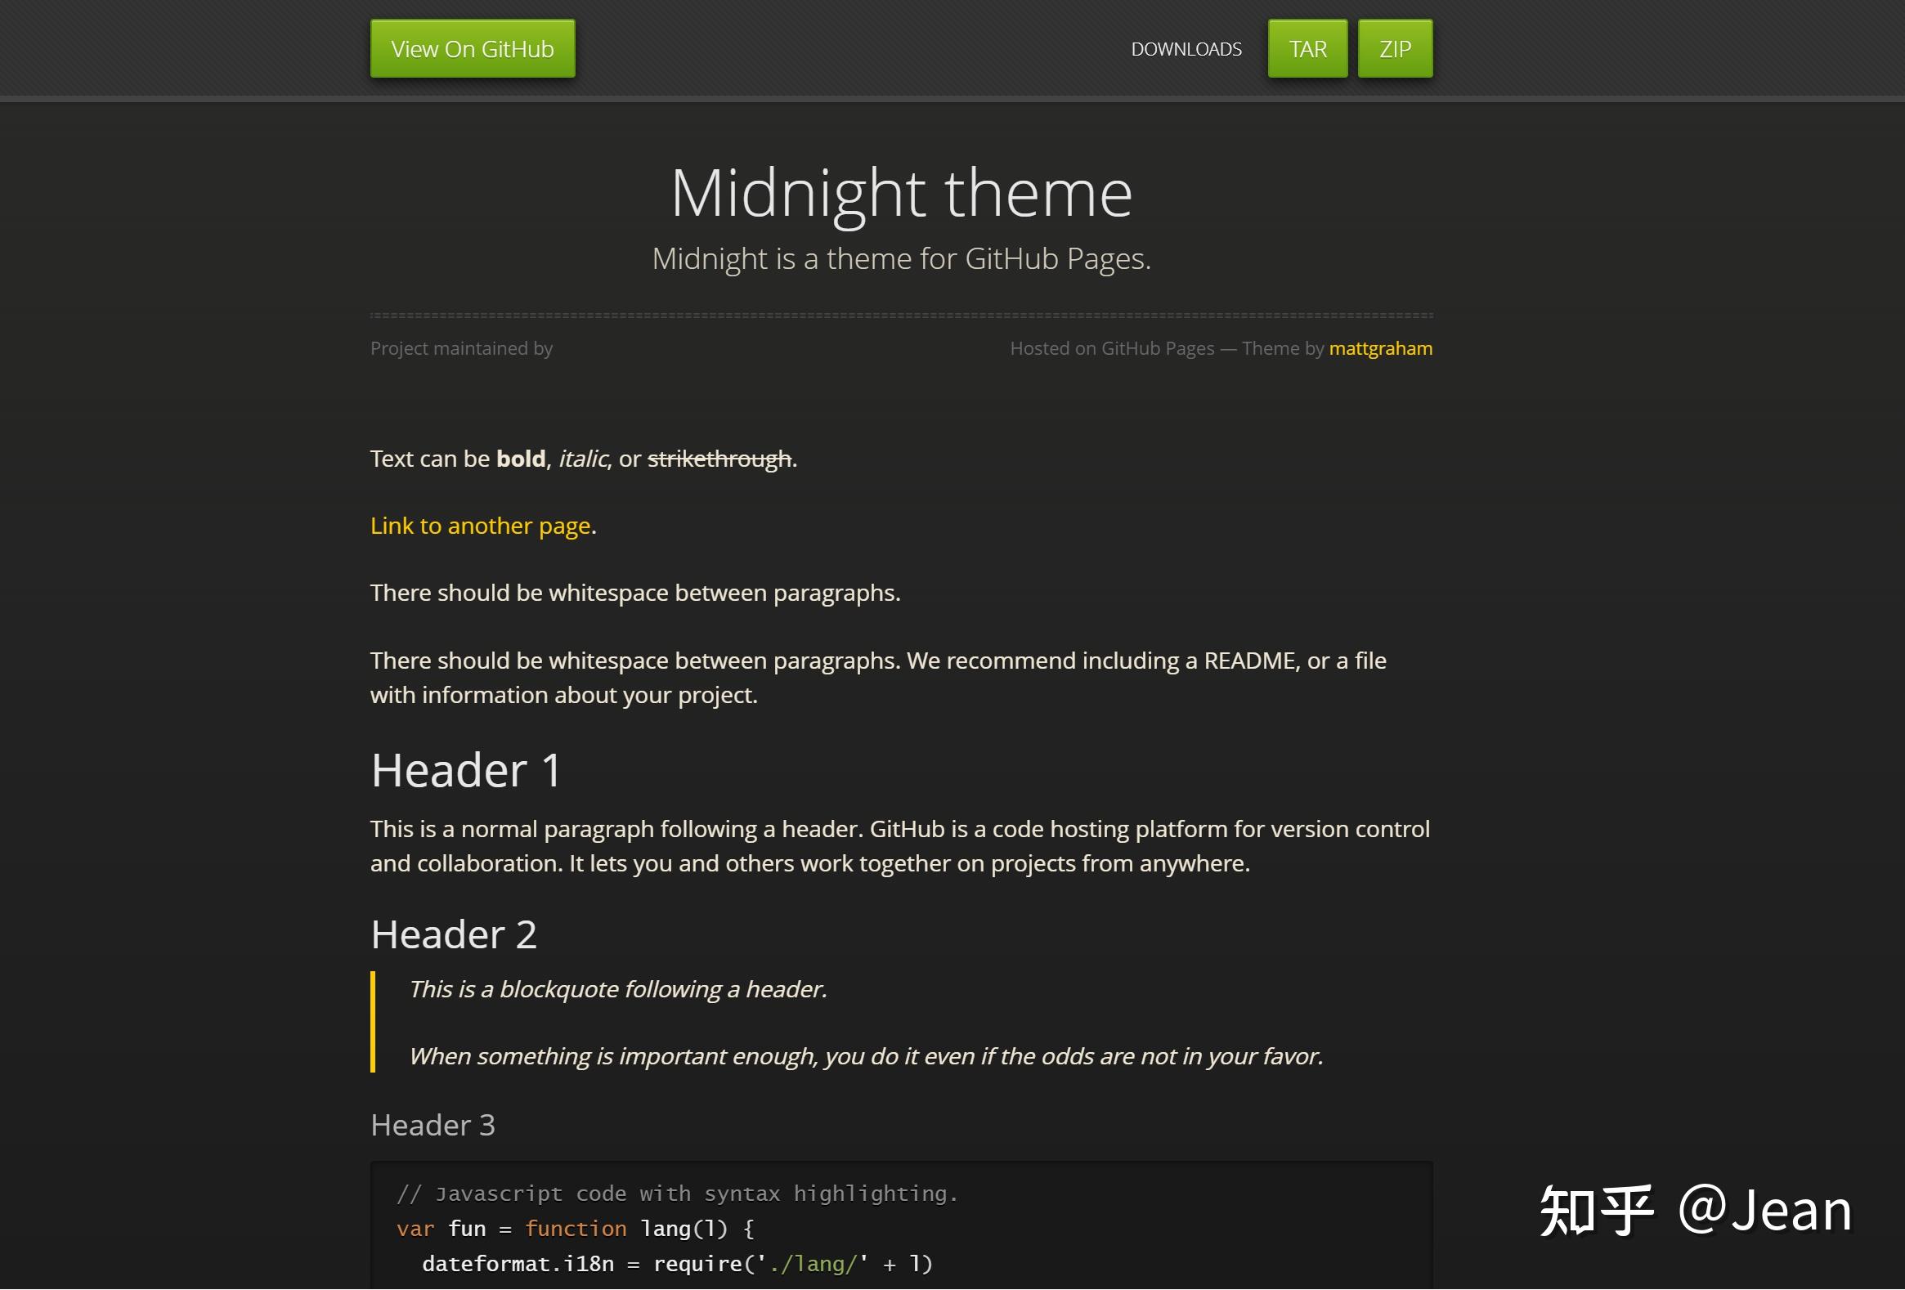Image resolution: width=1905 pixels, height=1290 pixels.
Task: Click the 'Project maintained by' text
Action: pyautogui.click(x=461, y=348)
